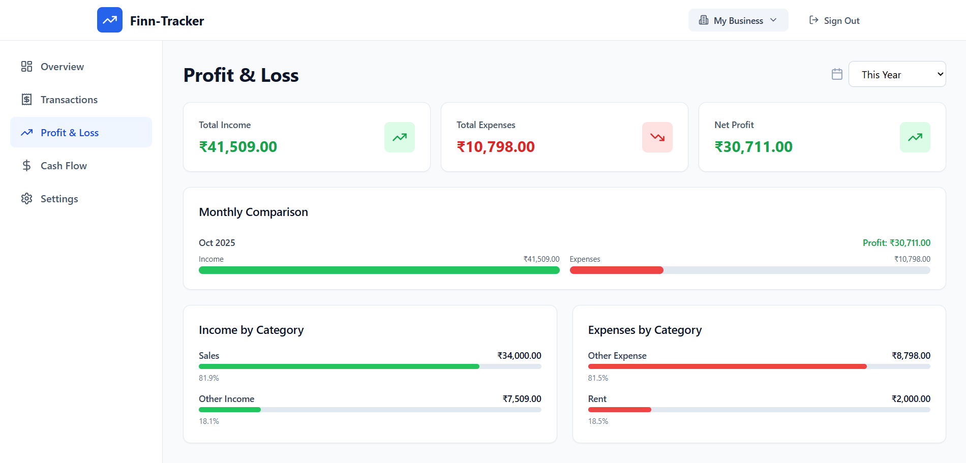
Task: Click the Cash Flow dollar icon
Action: pyautogui.click(x=26, y=166)
